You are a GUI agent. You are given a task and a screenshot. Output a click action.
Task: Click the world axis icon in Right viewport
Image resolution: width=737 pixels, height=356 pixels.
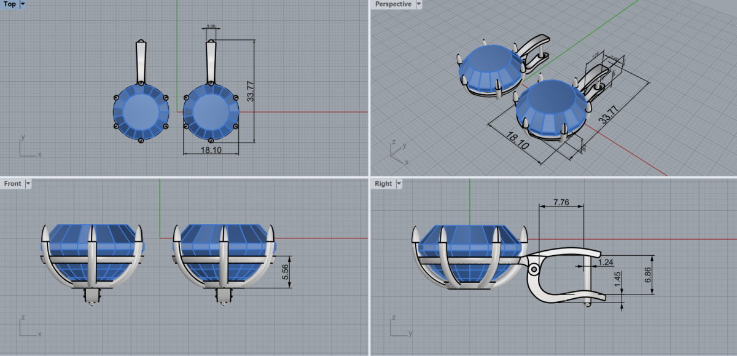pyautogui.click(x=399, y=326)
